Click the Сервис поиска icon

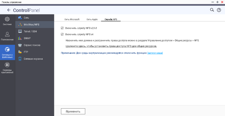click(x=20, y=45)
